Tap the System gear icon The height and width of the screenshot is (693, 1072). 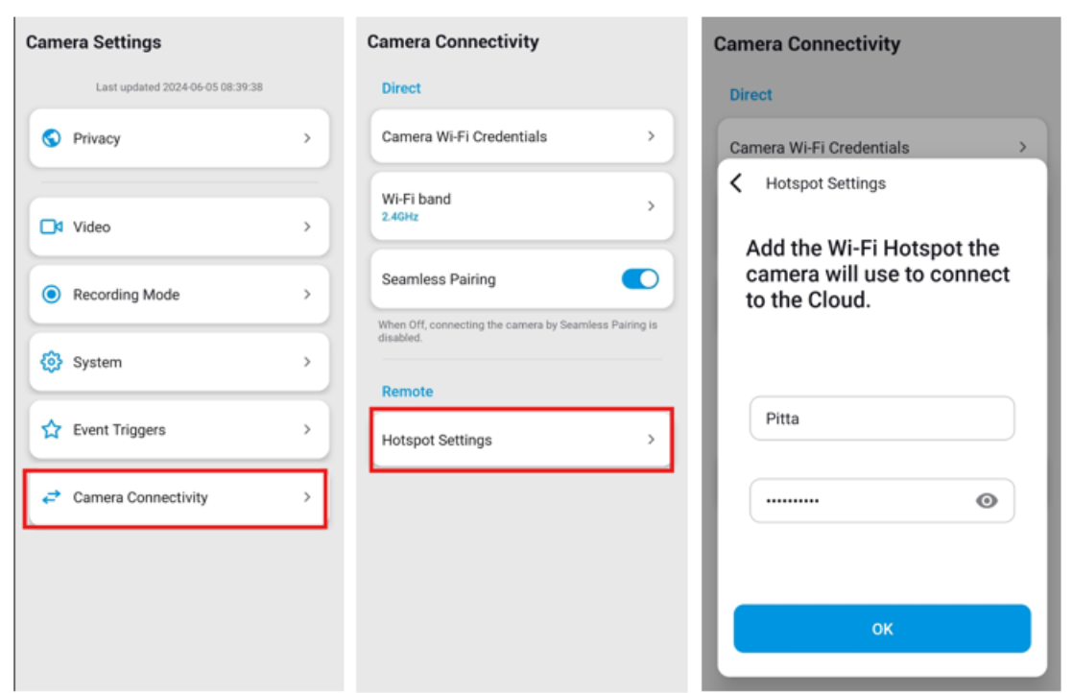[51, 362]
